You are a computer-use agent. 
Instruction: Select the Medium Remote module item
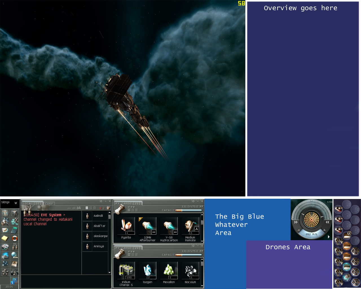pyautogui.click(x=190, y=229)
